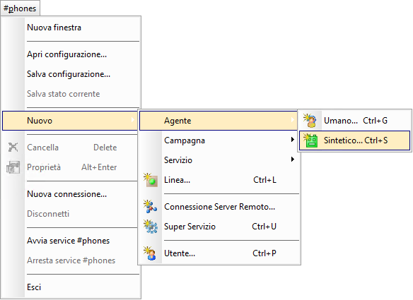
Task: Choose Nuova connessione... entry
Action: click(x=70, y=194)
